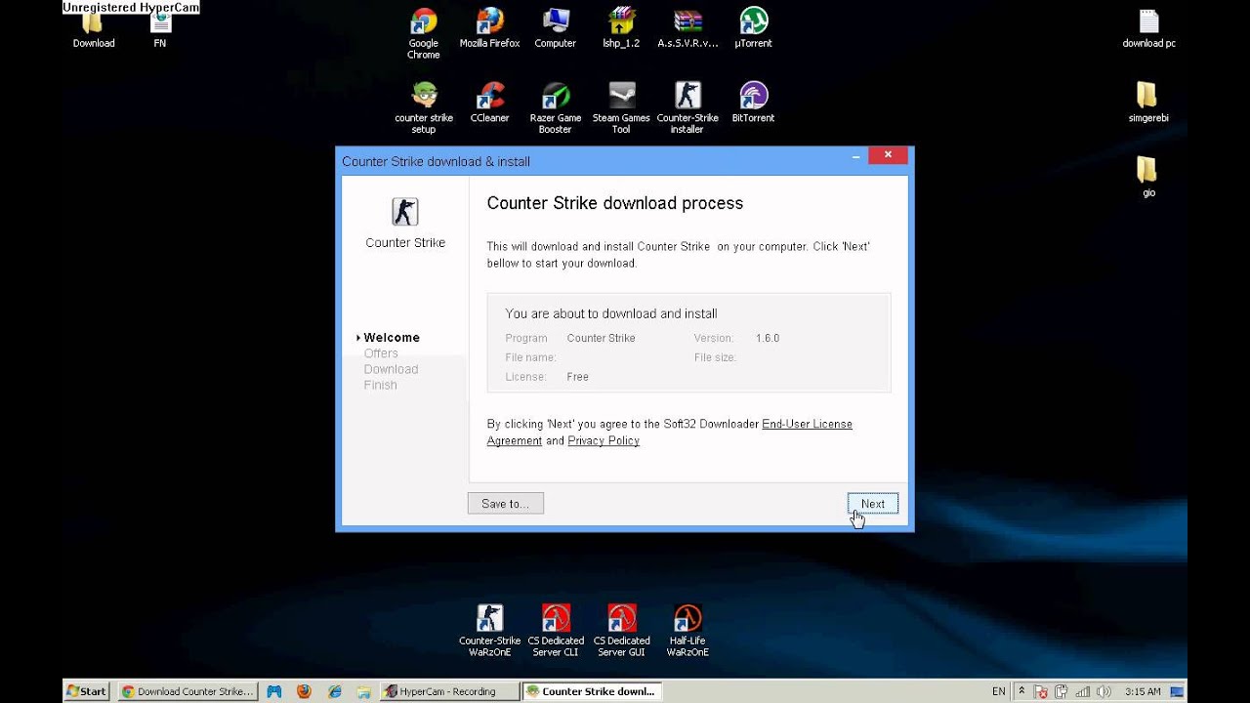Minimize the Counter Strike download window
The image size is (1250, 703).
coord(855,155)
